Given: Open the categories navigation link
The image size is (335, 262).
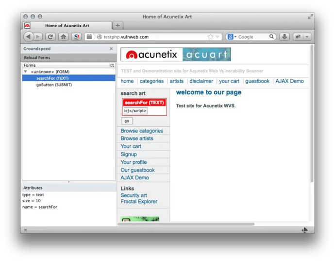Looking at the screenshot, I should [x=151, y=81].
